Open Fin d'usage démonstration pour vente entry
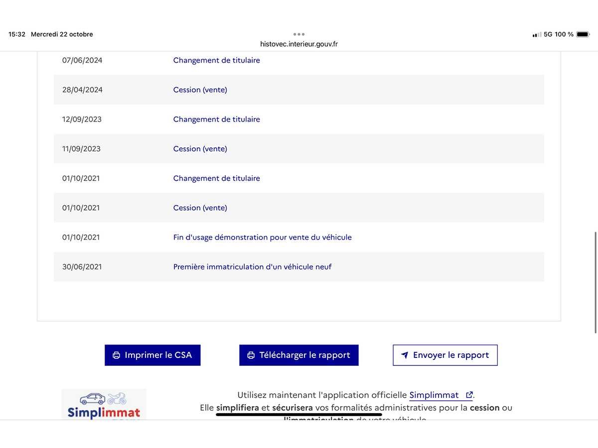Screen dimensions: 598x448 (x=262, y=237)
